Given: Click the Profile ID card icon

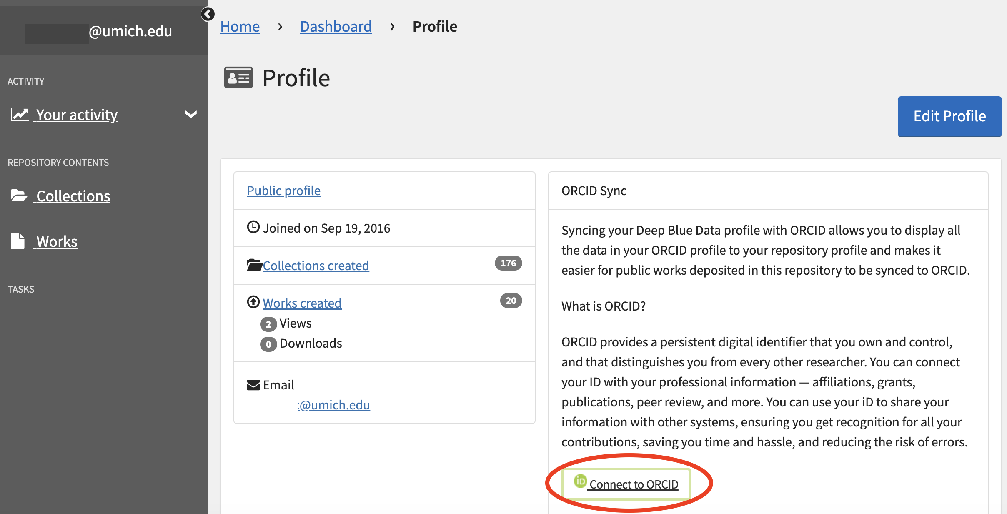Looking at the screenshot, I should click(x=238, y=78).
